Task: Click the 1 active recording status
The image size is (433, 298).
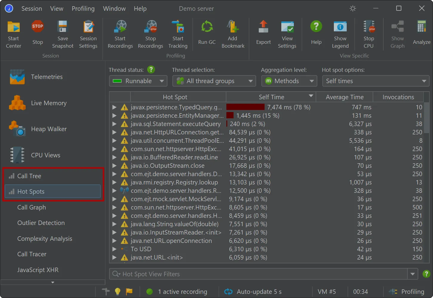Action: pyautogui.click(x=177, y=292)
